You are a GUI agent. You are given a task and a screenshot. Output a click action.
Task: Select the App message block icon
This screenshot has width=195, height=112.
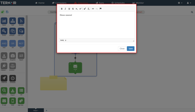[x=21, y=101]
